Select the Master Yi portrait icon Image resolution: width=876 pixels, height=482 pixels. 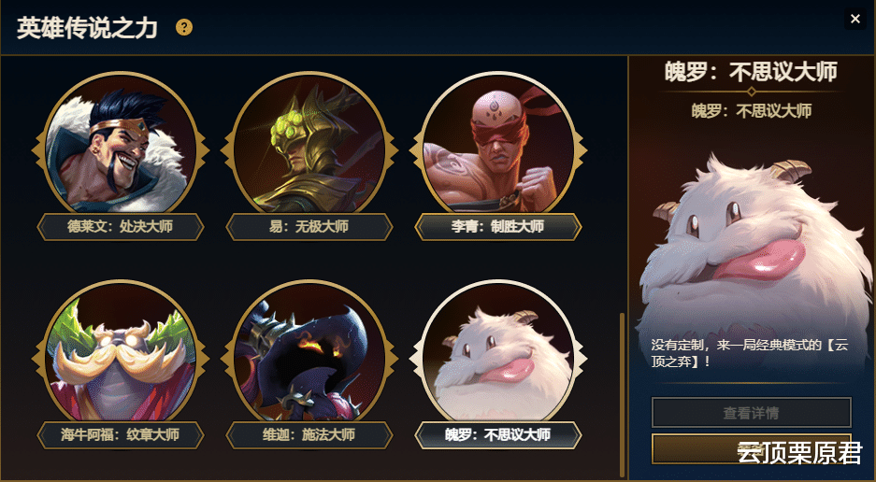pos(309,145)
